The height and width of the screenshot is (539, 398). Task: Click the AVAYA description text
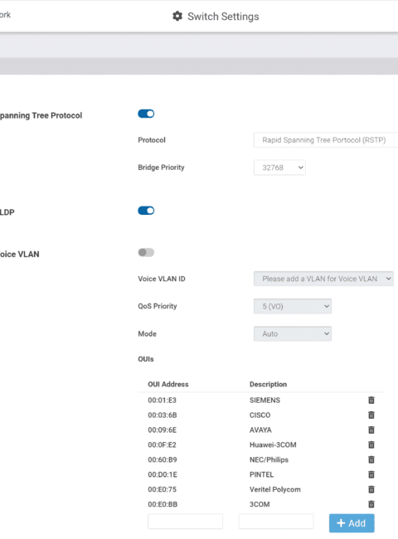pyautogui.click(x=260, y=430)
